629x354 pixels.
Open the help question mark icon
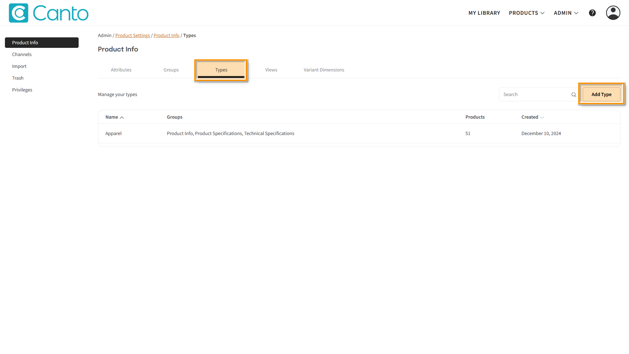point(592,13)
